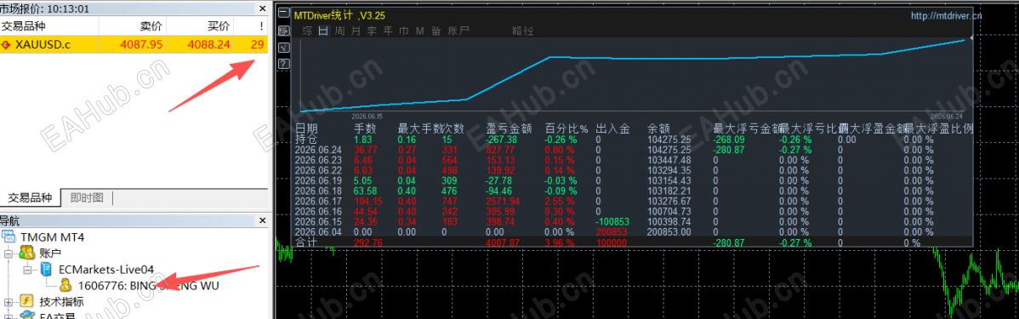This screenshot has width=1019, height=319.
Task: Collapse the 账户 tree node
Action: (9, 253)
